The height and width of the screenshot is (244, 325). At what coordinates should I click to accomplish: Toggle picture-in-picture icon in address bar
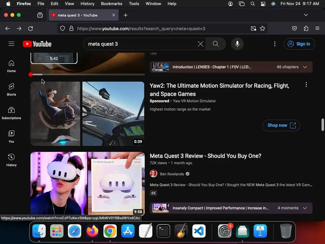point(254,28)
